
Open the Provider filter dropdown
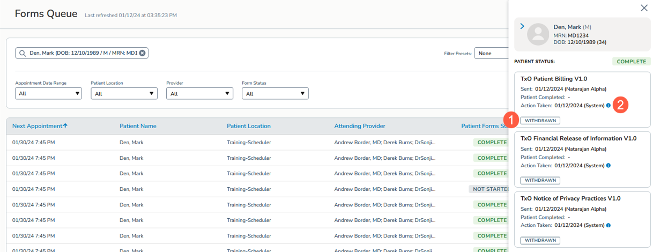coord(199,93)
